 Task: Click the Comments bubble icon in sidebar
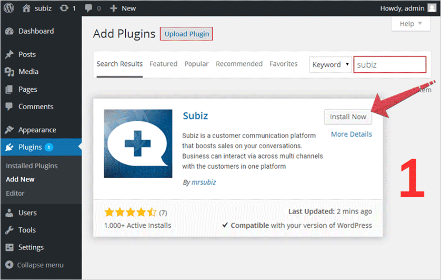9,107
